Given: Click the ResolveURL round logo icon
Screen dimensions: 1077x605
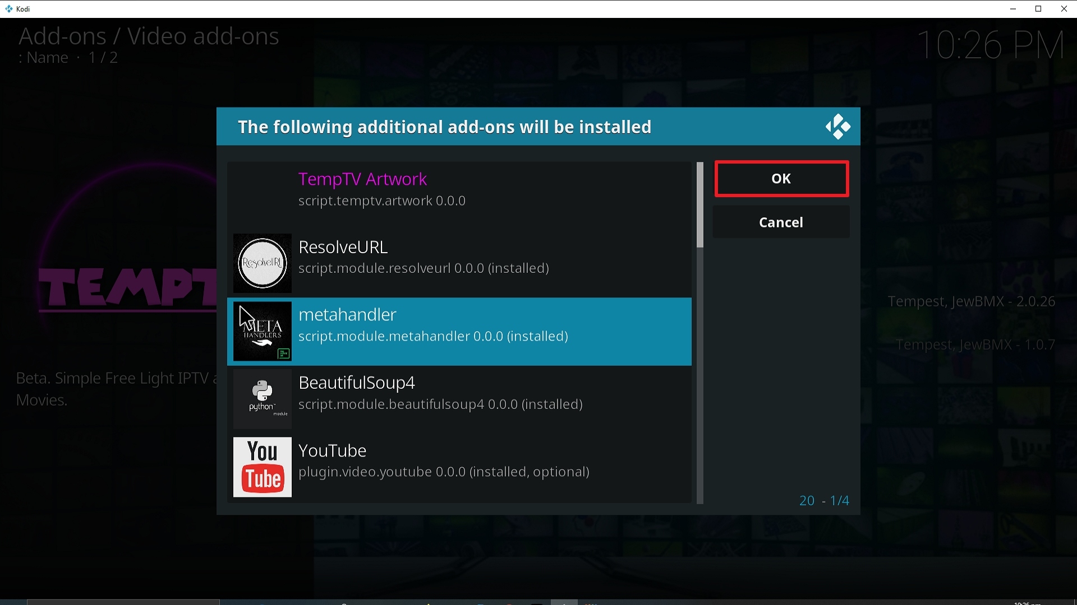Looking at the screenshot, I should pyautogui.click(x=263, y=263).
